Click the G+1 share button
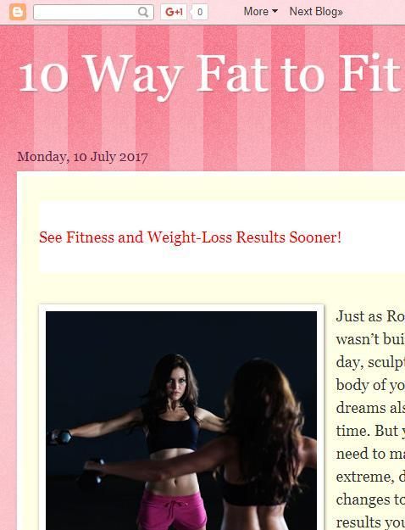The width and height of the screenshot is (405, 530). tap(174, 12)
